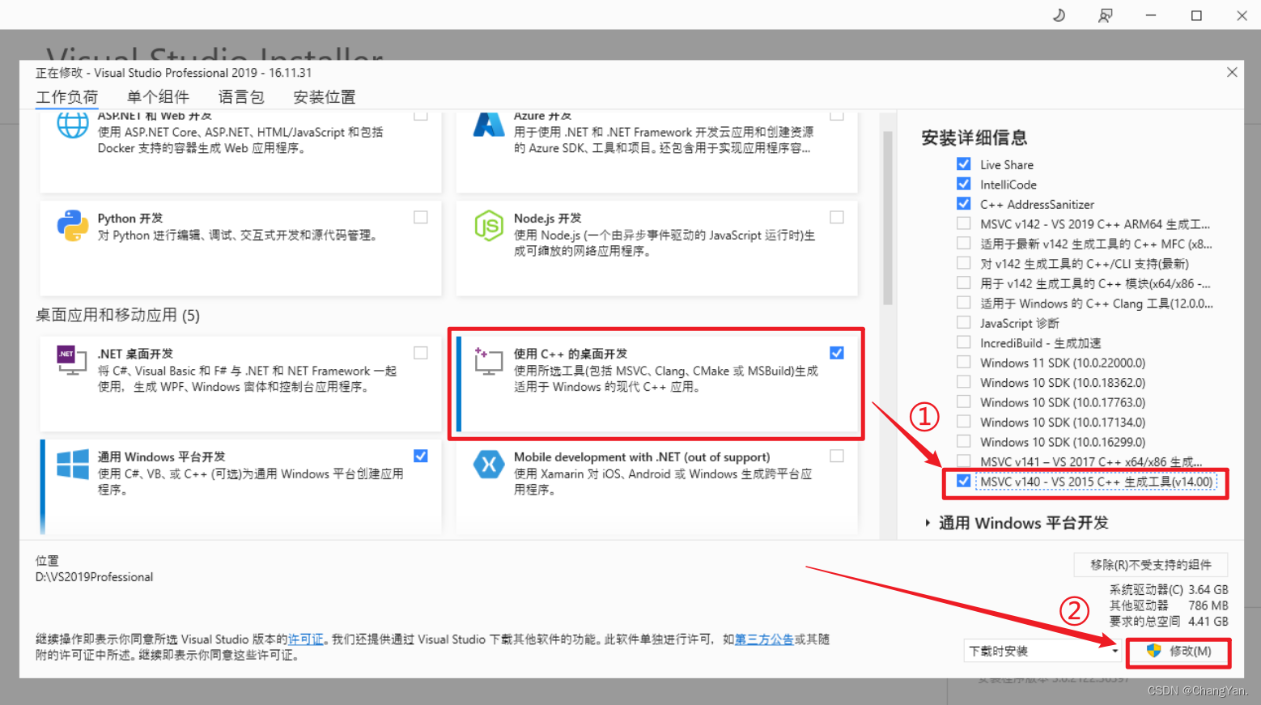Screen dimensions: 1261x705
Task: Open the 许可证 license link
Action: tap(305, 639)
